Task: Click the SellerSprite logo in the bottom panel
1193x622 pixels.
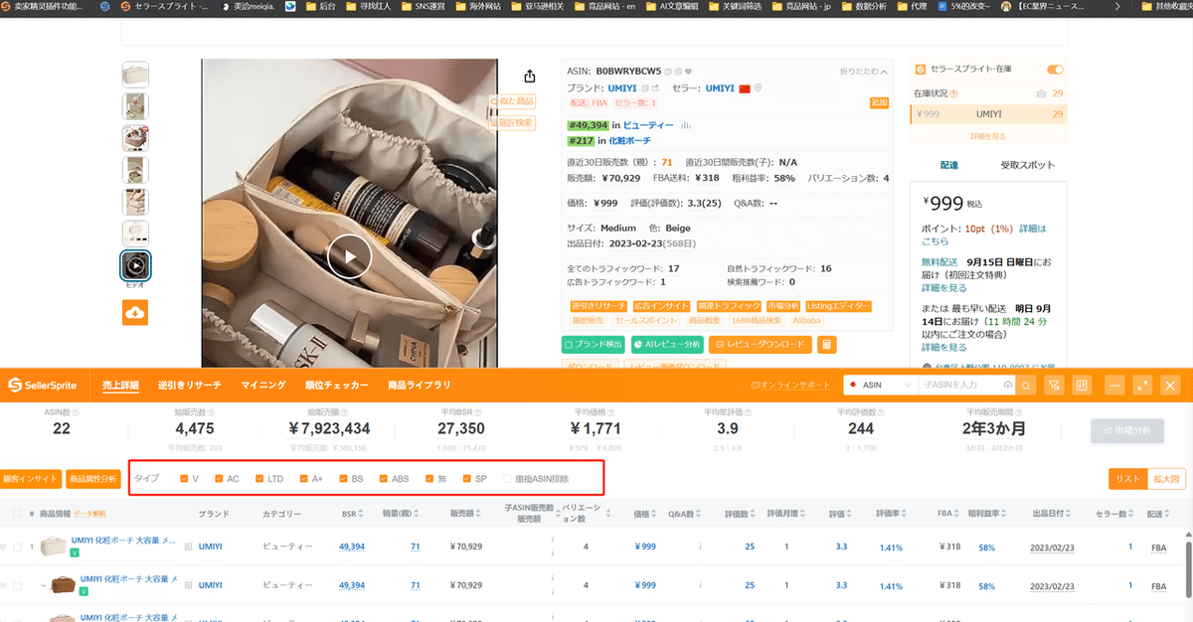Action: (45, 385)
